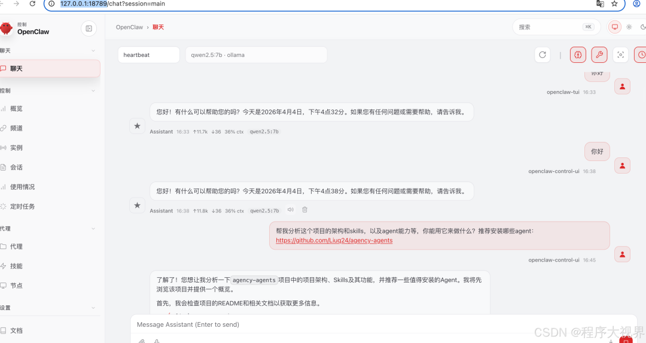Viewport: 646px width, 343px height.
Task: Click the browser forward arrow
Action: click(x=17, y=4)
